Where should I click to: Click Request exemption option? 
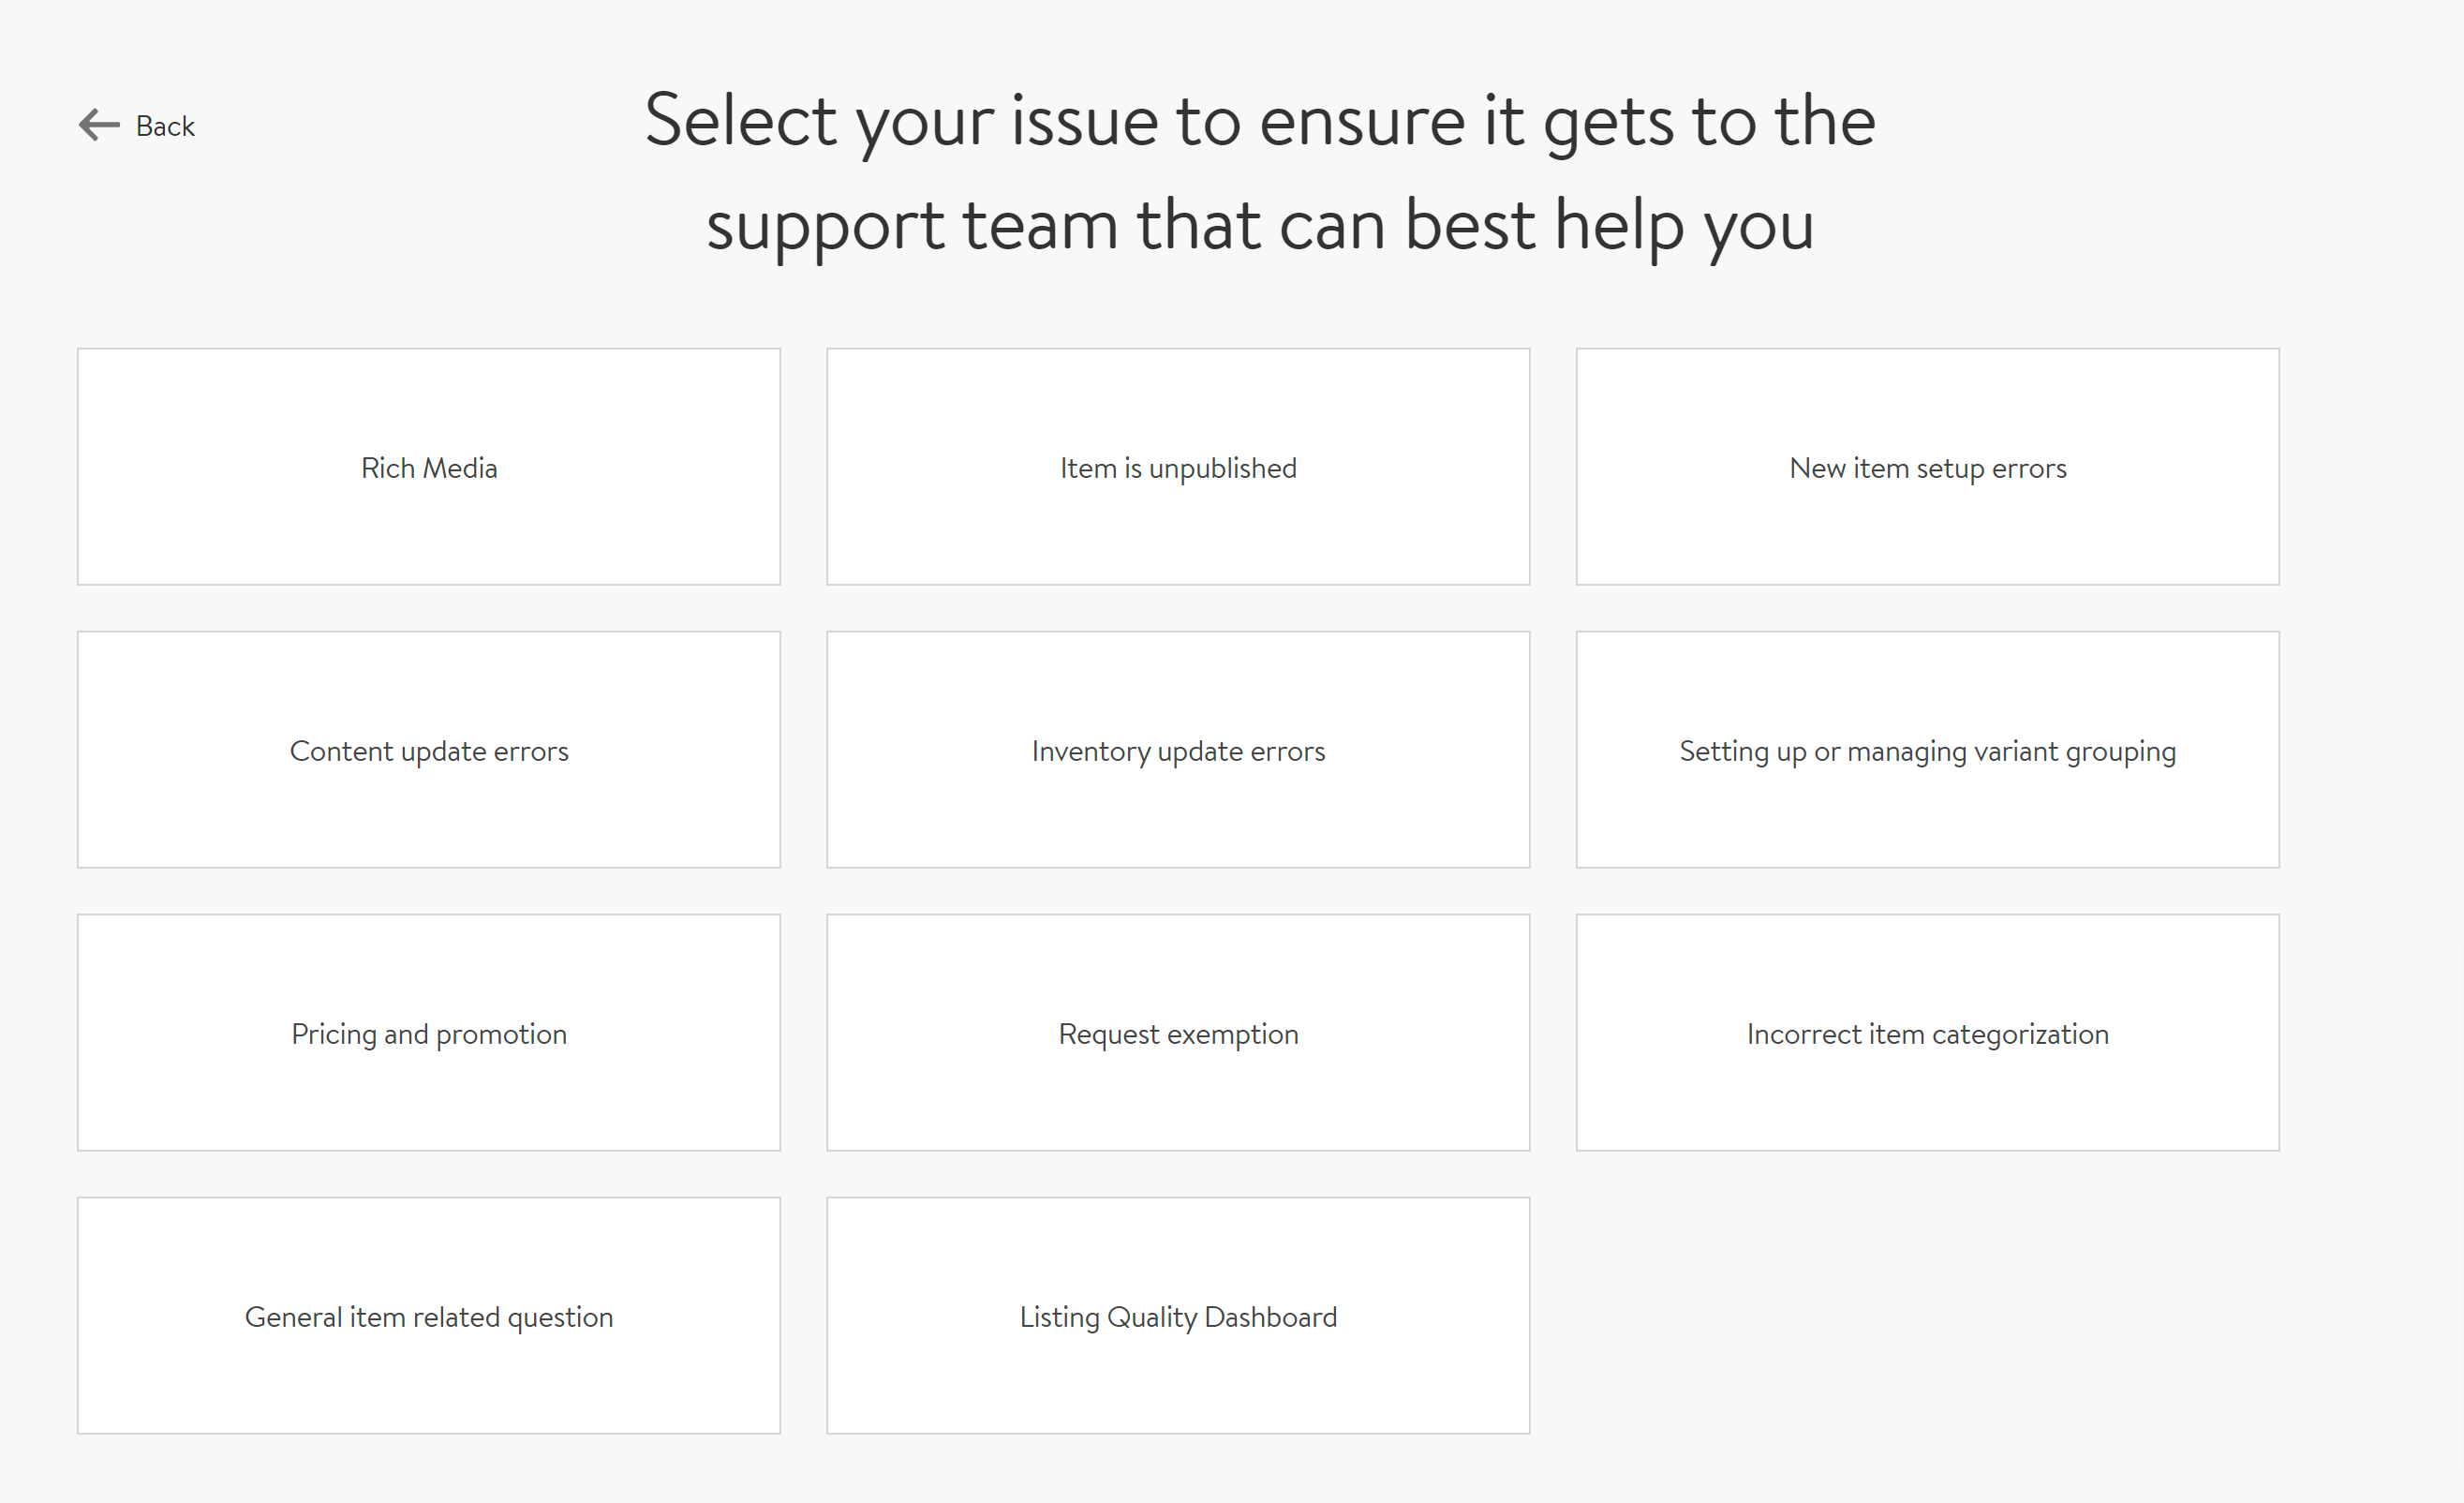(1178, 1034)
